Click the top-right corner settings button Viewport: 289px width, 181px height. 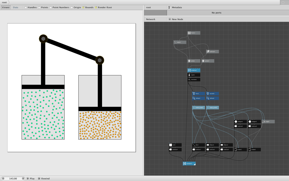pyautogui.click(x=283, y=2)
